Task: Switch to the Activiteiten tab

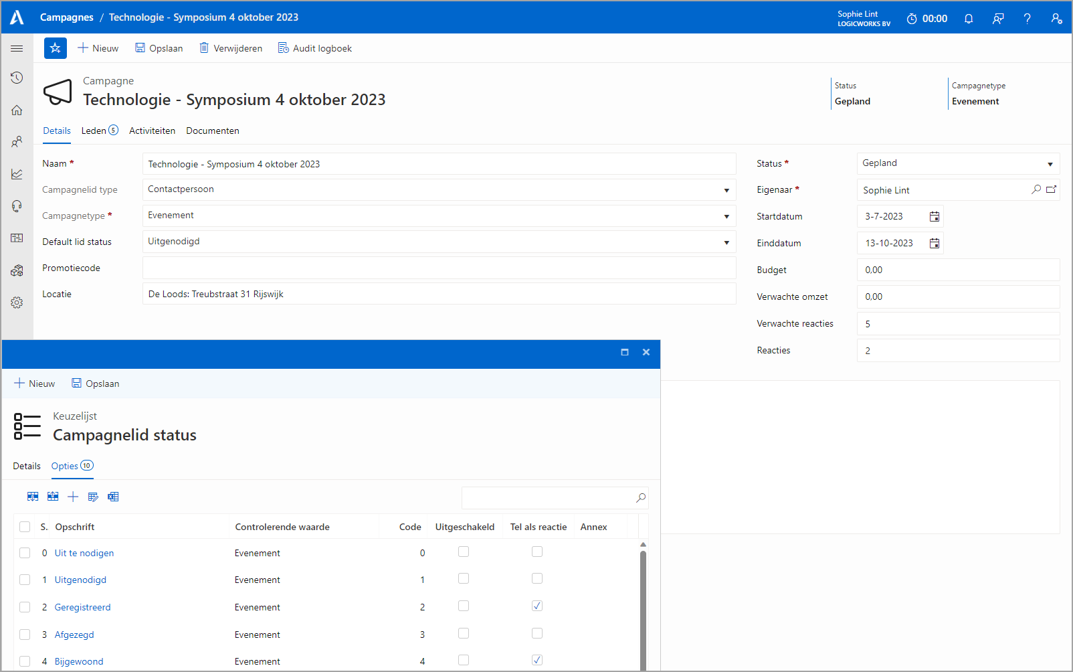Action: pyautogui.click(x=152, y=131)
